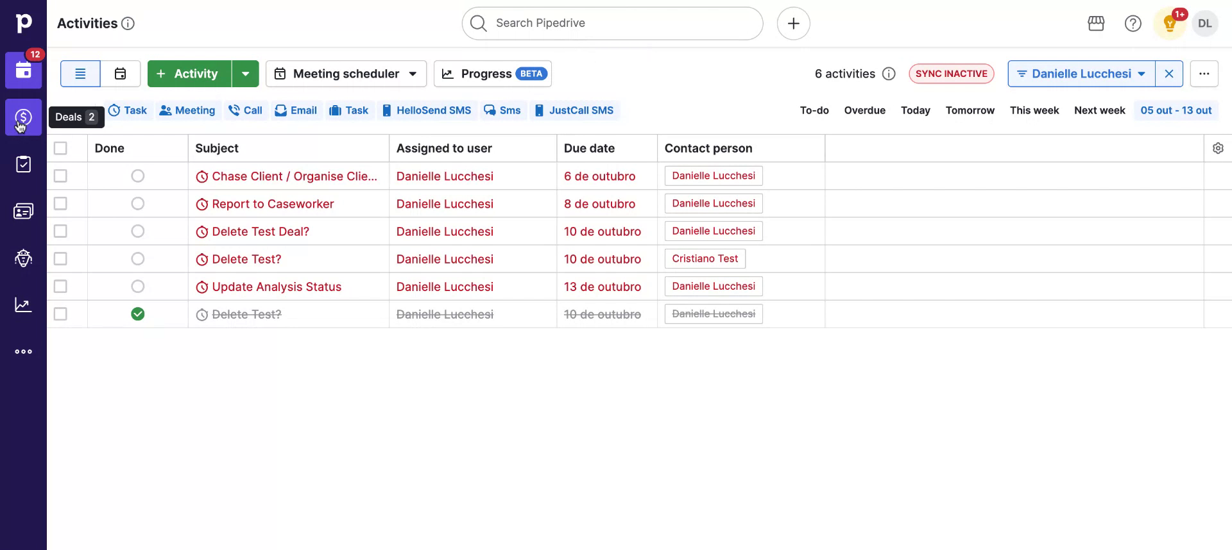Select the This week filter
1232x550 pixels.
[x=1034, y=110]
